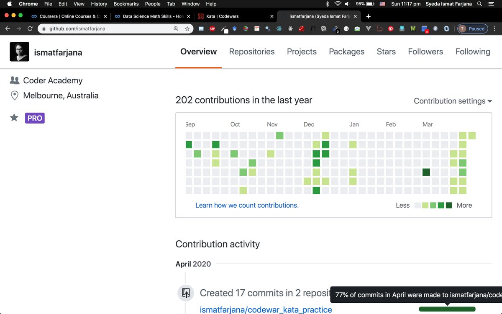
Task: Select the Overview profile tab
Action: 199,51
